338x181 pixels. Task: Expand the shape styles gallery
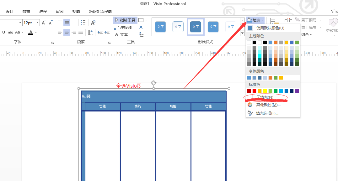[243, 33]
